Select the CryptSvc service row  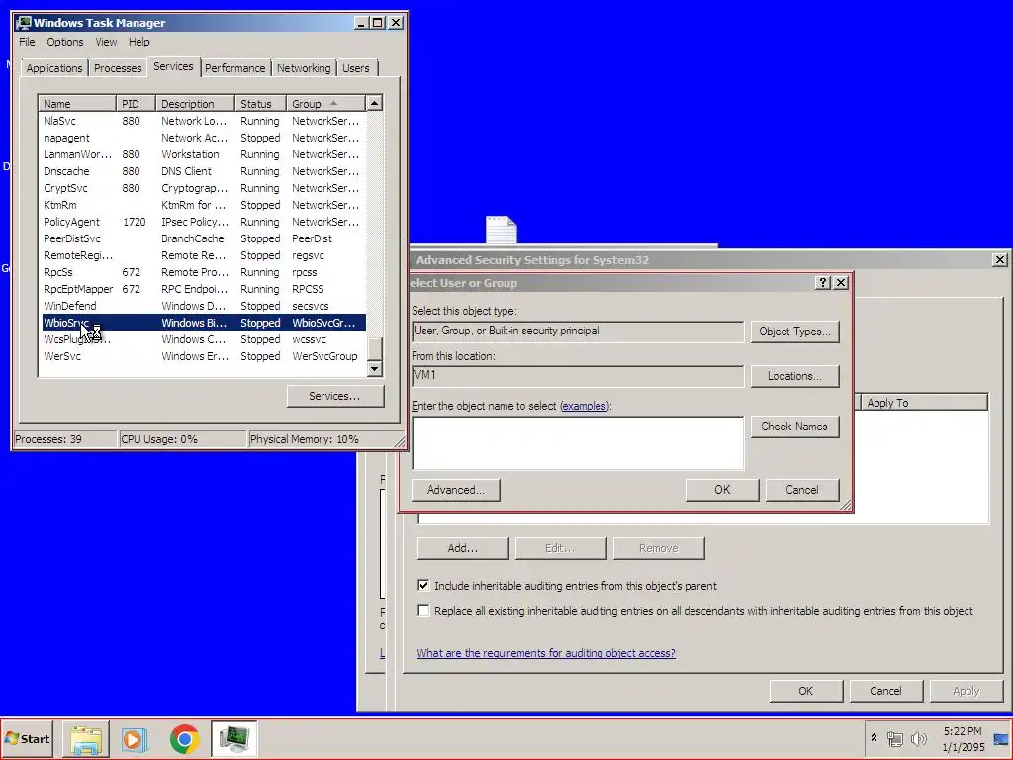(x=204, y=188)
